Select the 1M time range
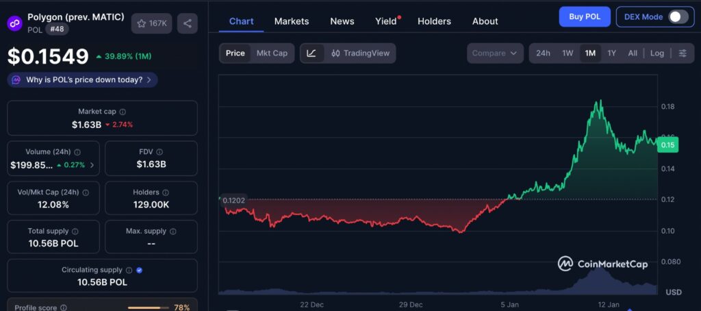Screen dimensions: 701x311 (590, 53)
